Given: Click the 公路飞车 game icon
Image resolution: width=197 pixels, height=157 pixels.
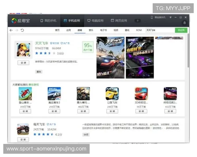Looking at the screenshot, I should tap(112, 94).
